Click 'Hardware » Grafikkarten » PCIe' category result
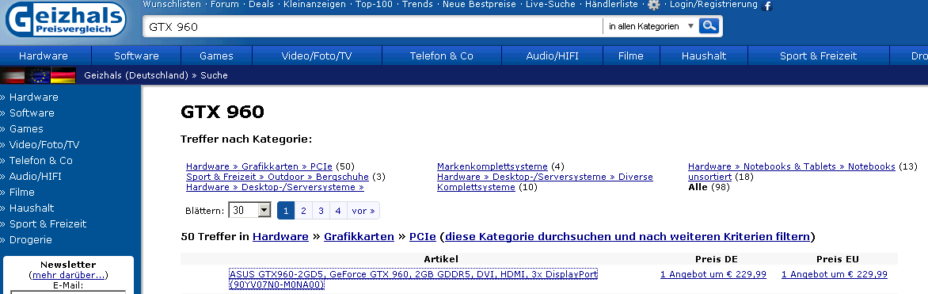 [259, 166]
